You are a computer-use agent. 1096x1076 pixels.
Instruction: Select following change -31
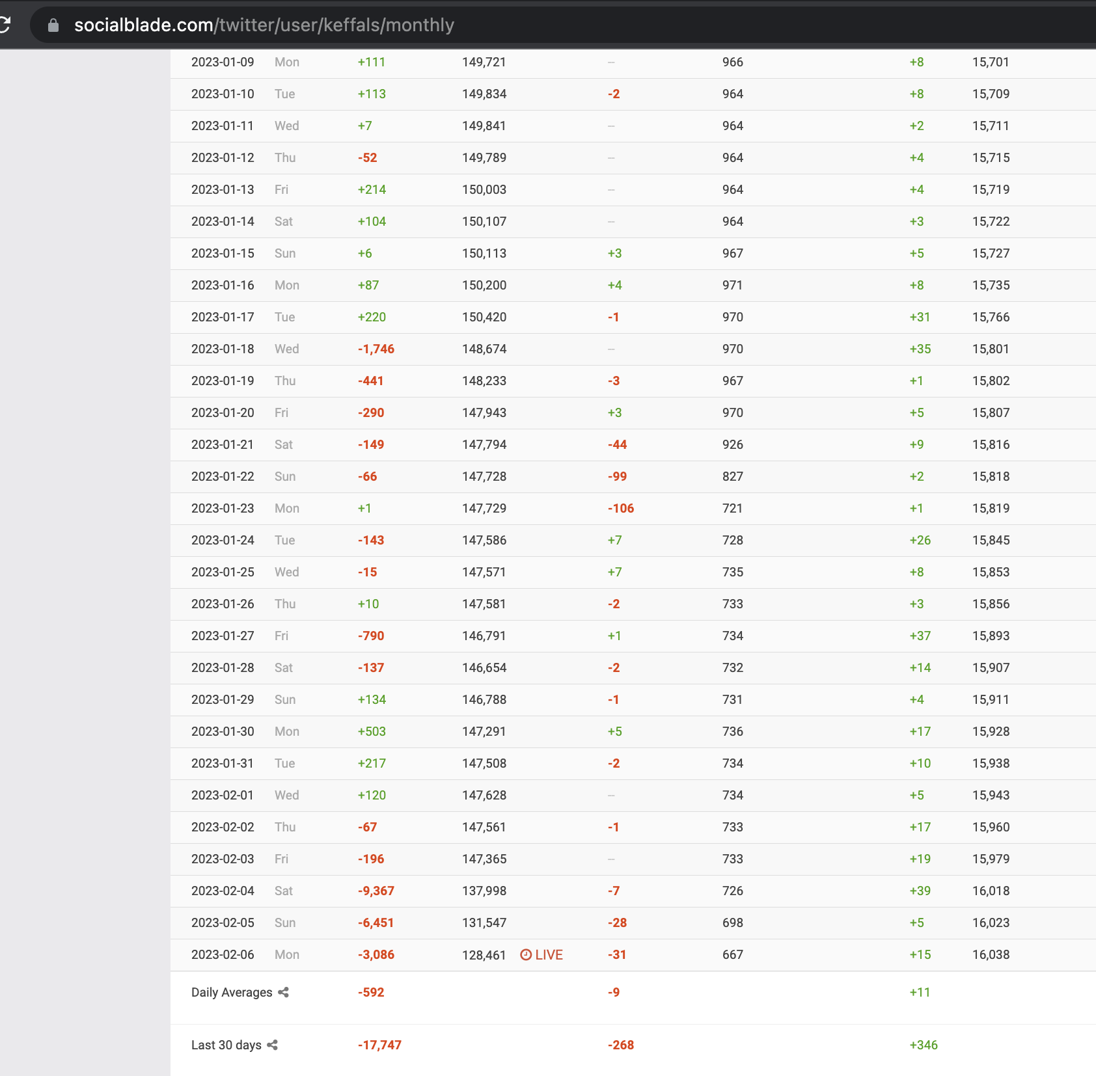coord(617,954)
